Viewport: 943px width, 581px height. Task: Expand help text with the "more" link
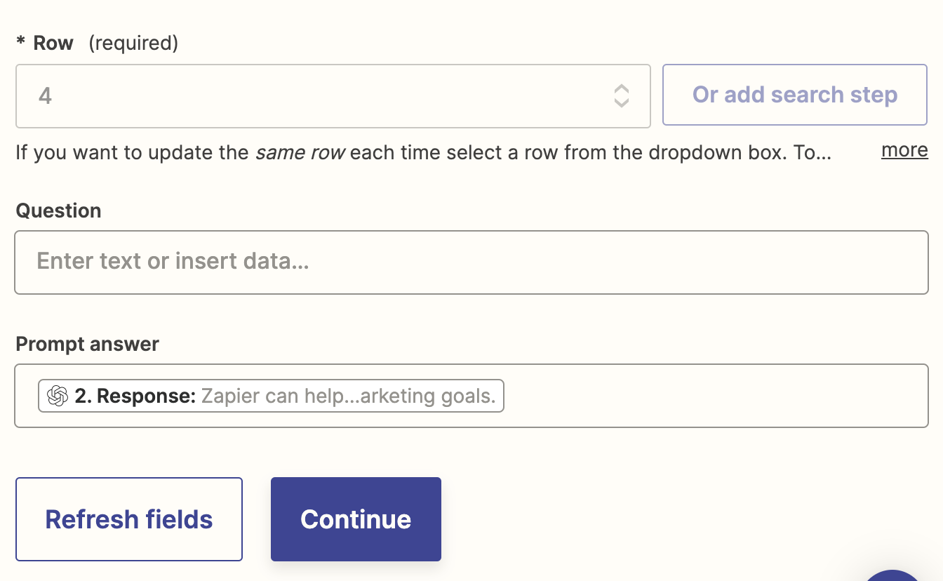click(904, 150)
